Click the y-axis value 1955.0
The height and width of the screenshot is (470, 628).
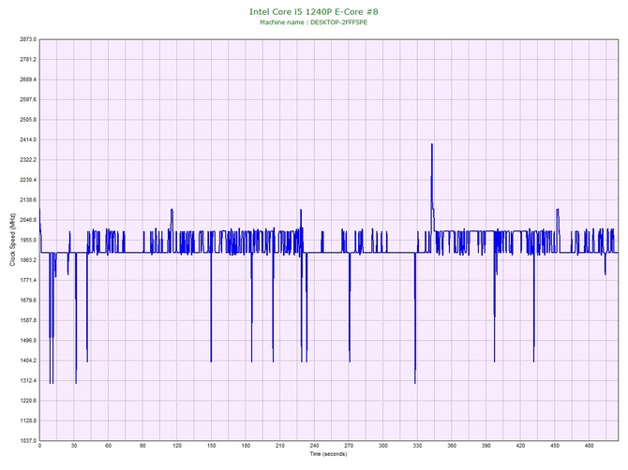click(x=28, y=241)
